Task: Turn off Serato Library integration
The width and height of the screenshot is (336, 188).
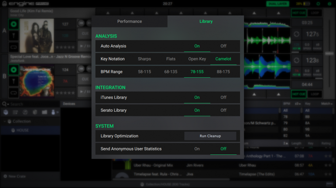Action: (223, 110)
